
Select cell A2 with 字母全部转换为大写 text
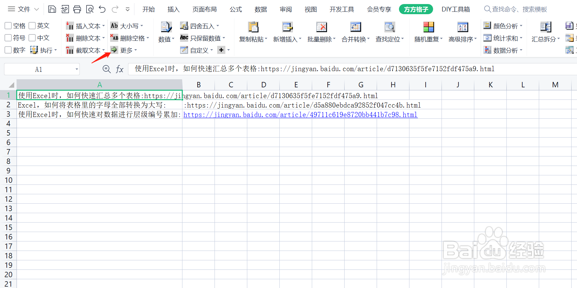pyautogui.click(x=100, y=105)
